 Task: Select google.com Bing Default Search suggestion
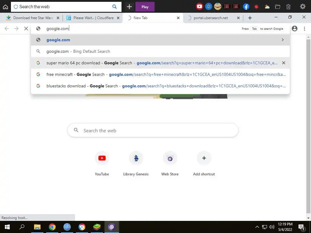[x=160, y=51]
